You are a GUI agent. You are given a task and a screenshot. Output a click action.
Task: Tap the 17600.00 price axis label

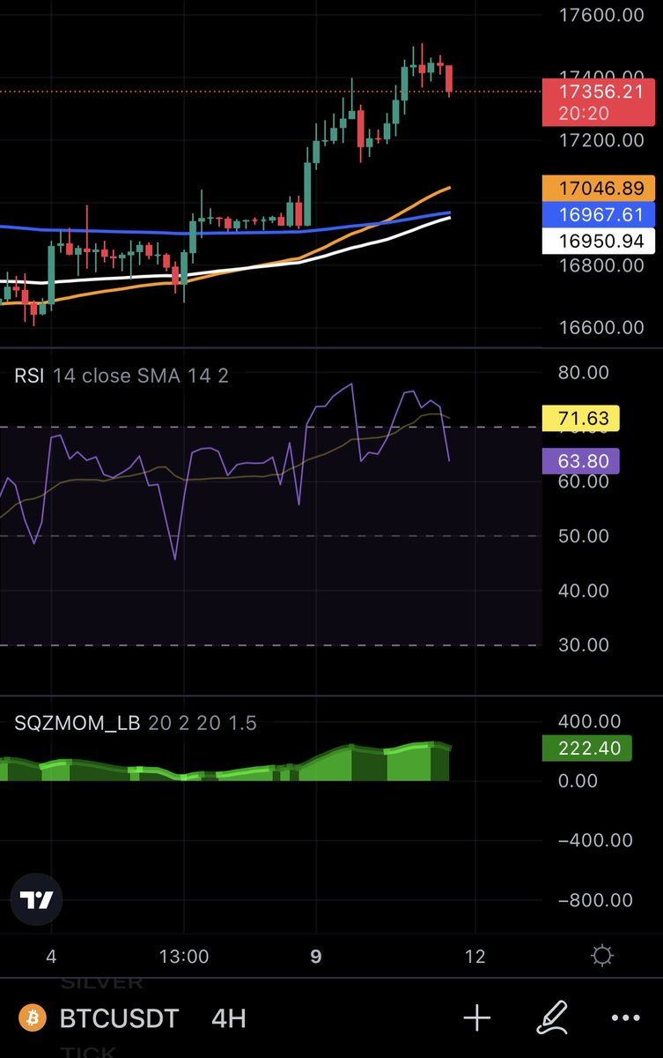[x=603, y=14]
